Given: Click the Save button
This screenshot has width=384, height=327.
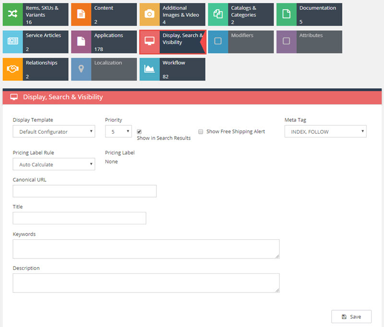Looking at the screenshot, I should (x=351, y=317).
